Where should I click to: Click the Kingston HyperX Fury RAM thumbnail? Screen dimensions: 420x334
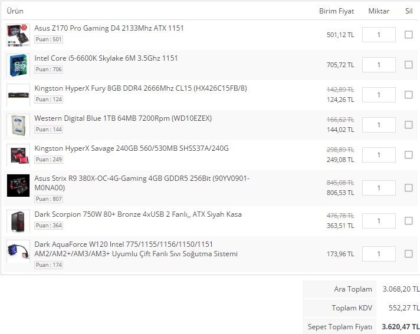point(18,95)
